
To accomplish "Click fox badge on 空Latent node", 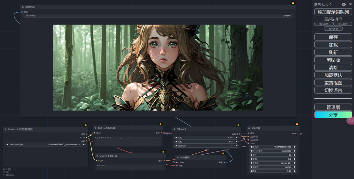I will 238,125.
